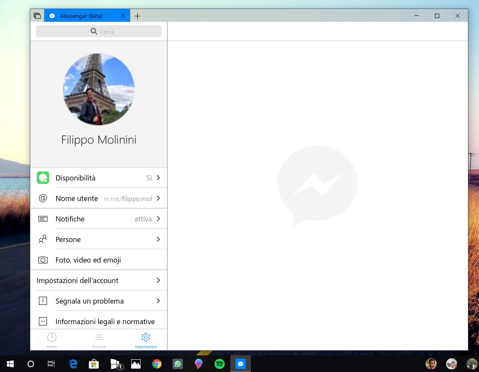Image resolution: width=479 pixels, height=372 pixels.
Task: Open Informazioni legali e normative
Action: 99,321
